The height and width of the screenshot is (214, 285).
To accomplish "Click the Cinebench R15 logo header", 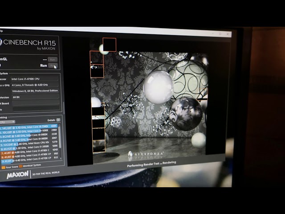I will pyautogui.click(x=28, y=45).
